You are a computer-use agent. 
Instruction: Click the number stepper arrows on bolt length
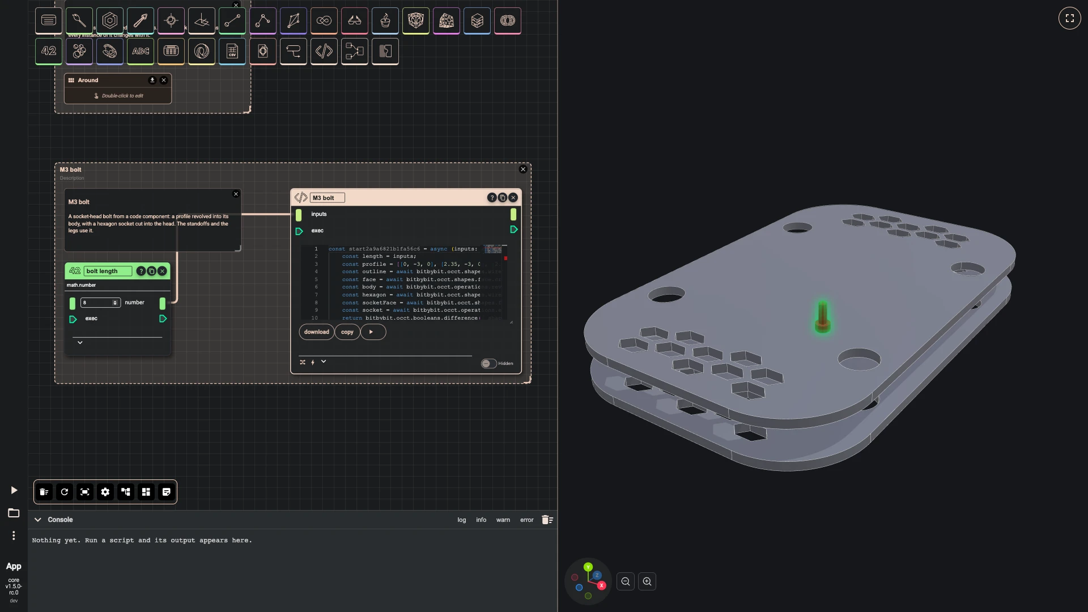click(x=115, y=303)
